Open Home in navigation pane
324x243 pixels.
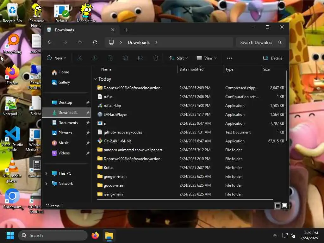(x=66, y=72)
